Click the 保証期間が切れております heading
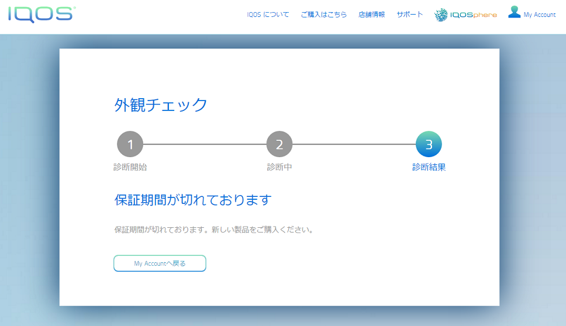This screenshot has width=566, height=326. 193,200
